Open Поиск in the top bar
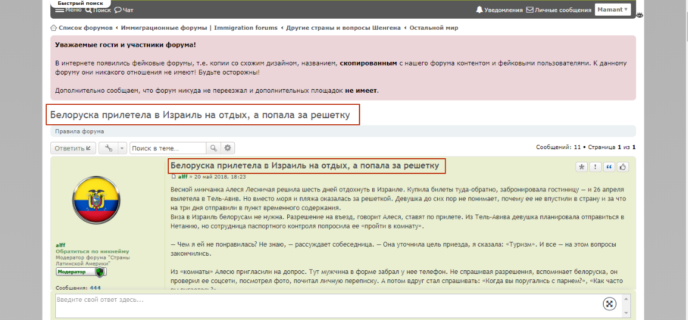688x320 pixels. pyautogui.click(x=98, y=10)
